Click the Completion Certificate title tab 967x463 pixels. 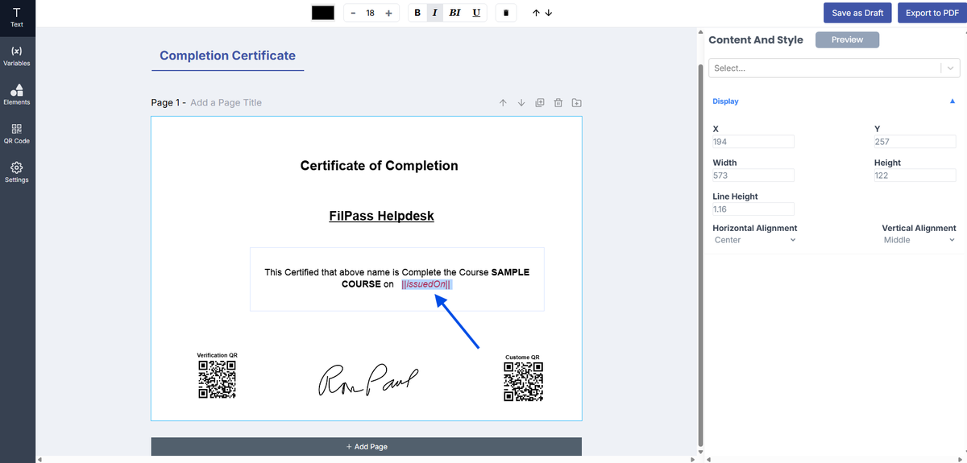(x=227, y=56)
